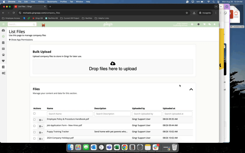Select the paw print icon in the sidebar
The image size is (245, 153).
tap(3, 55)
